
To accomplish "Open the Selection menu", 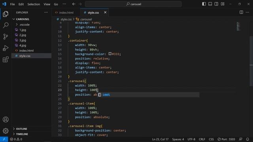I will 34,4.
